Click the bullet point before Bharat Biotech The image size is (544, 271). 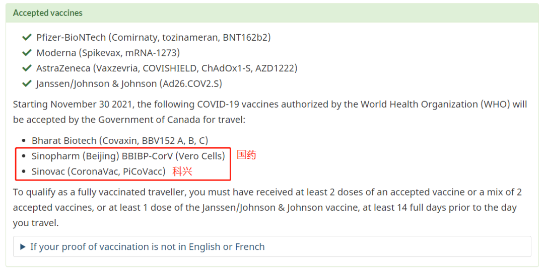click(24, 141)
